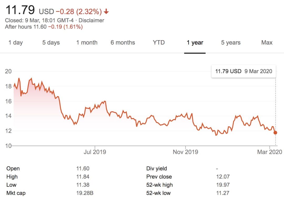The width and height of the screenshot is (284, 199).
Task: Click the 11.79 USD chart tooltip
Action: pyautogui.click(x=244, y=71)
